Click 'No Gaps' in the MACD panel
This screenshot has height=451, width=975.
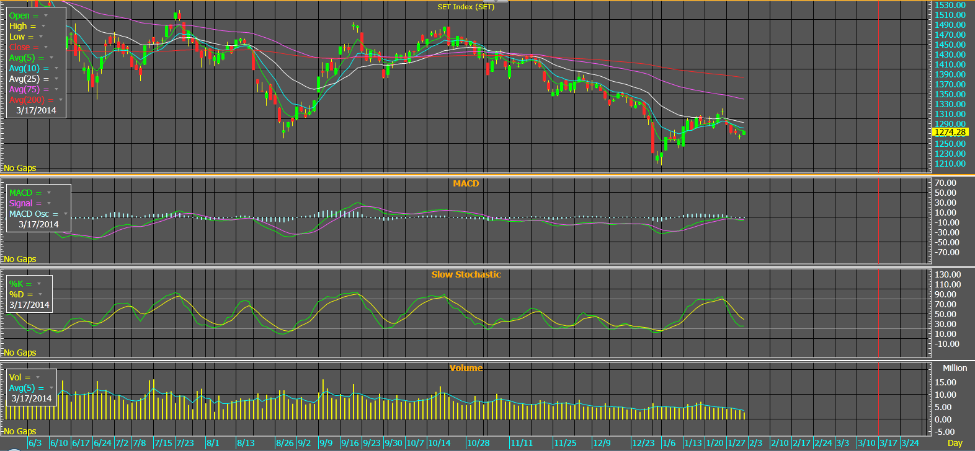coord(20,259)
